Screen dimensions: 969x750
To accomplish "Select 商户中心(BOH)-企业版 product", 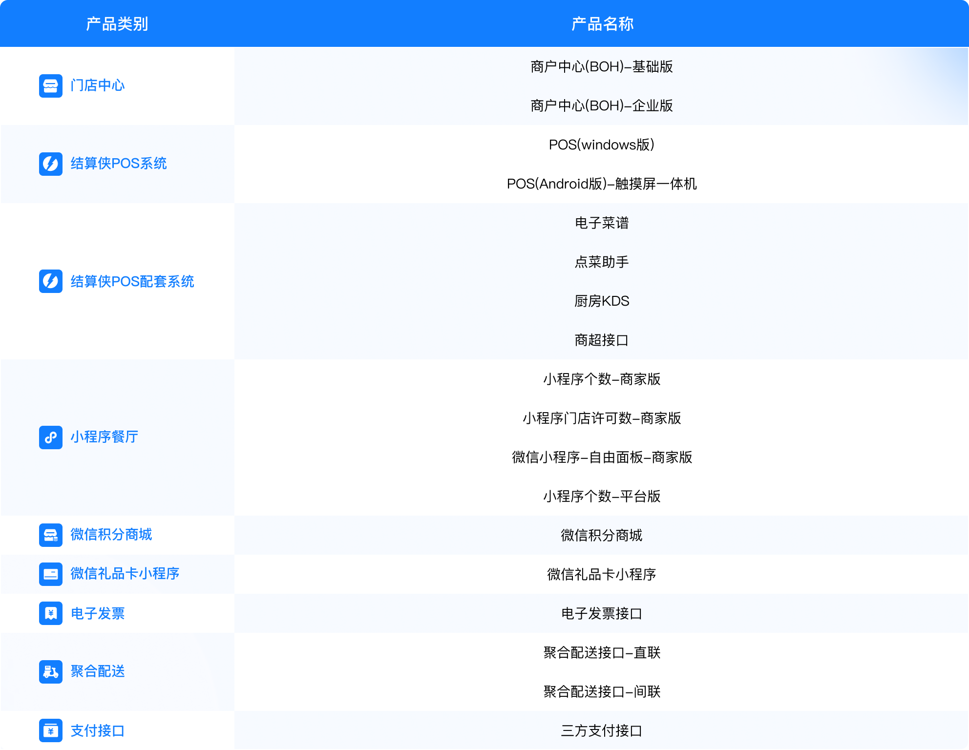I will click(x=602, y=105).
